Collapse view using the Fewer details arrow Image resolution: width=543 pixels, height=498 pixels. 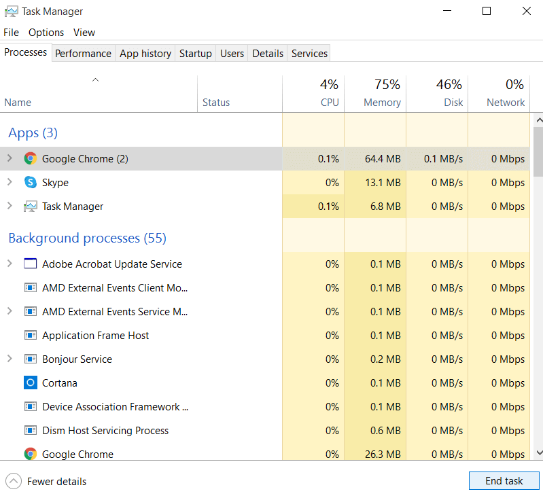[x=13, y=481]
